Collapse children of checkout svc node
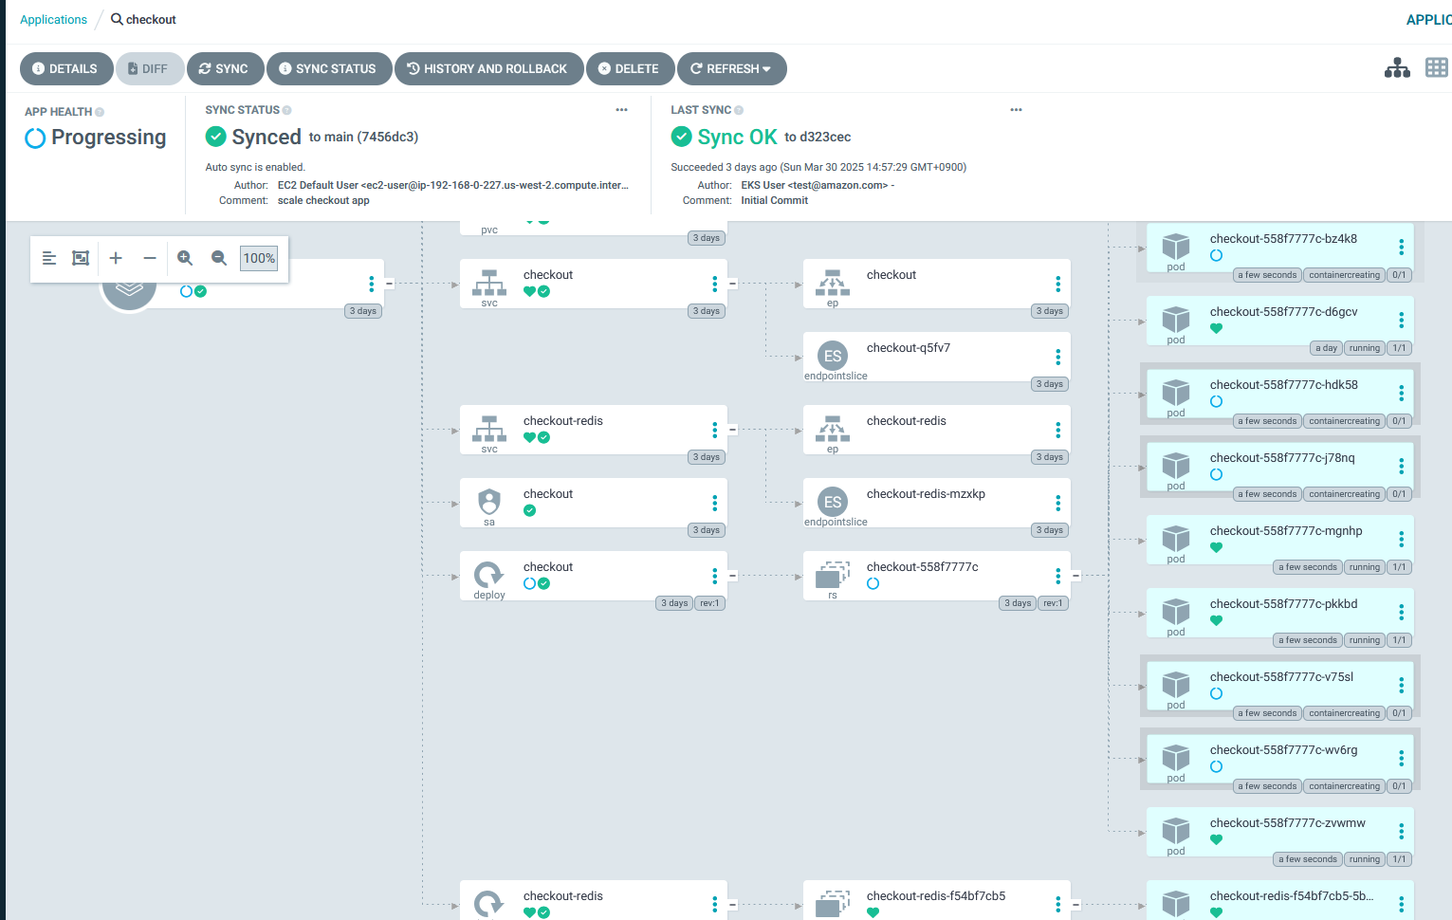The height and width of the screenshot is (920, 1452). (732, 284)
